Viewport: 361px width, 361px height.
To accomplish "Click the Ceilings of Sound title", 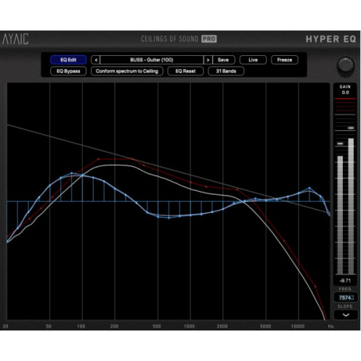I will [170, 38].
